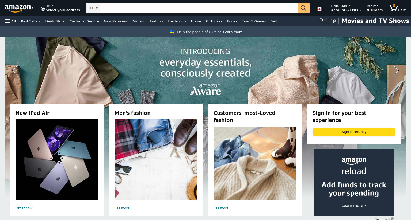Click the Sponsored info icon

392,219
